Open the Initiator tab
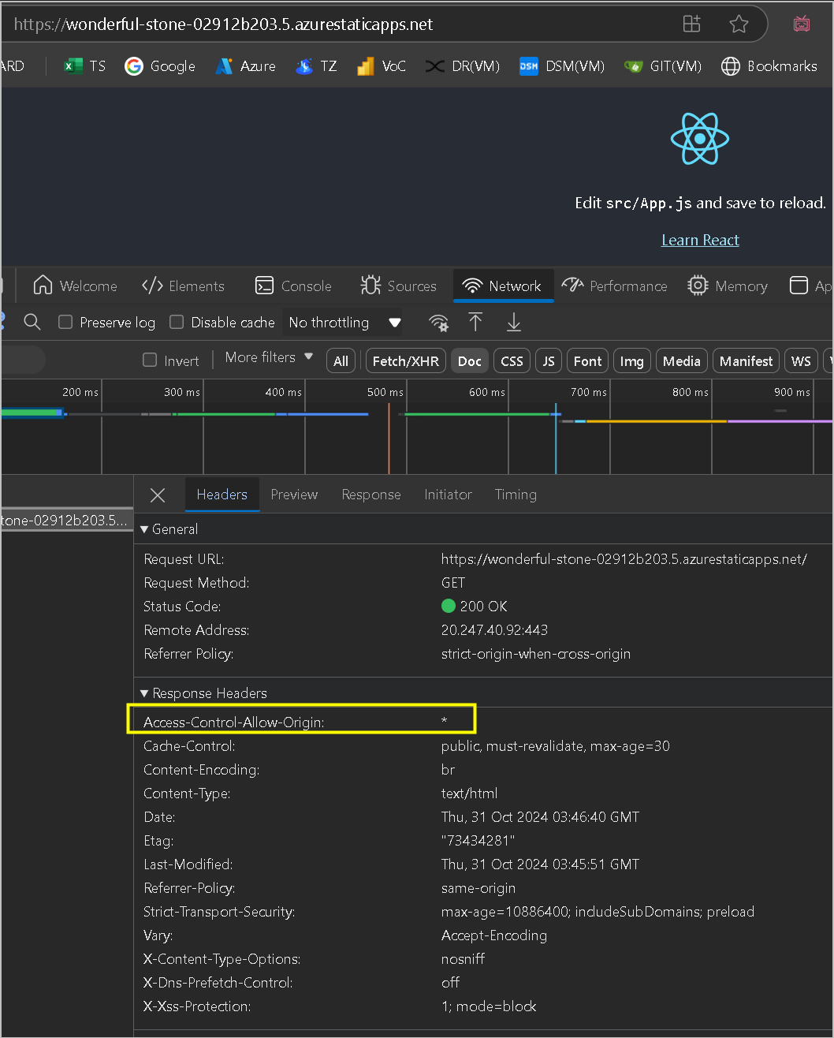The height and width of the screenshot is (1038, 834). 448,495
